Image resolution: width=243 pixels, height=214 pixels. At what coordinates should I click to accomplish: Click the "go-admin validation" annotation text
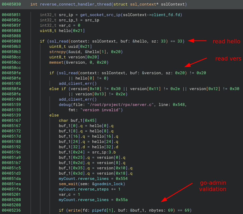pyautogui.click(x=213, y=186)
